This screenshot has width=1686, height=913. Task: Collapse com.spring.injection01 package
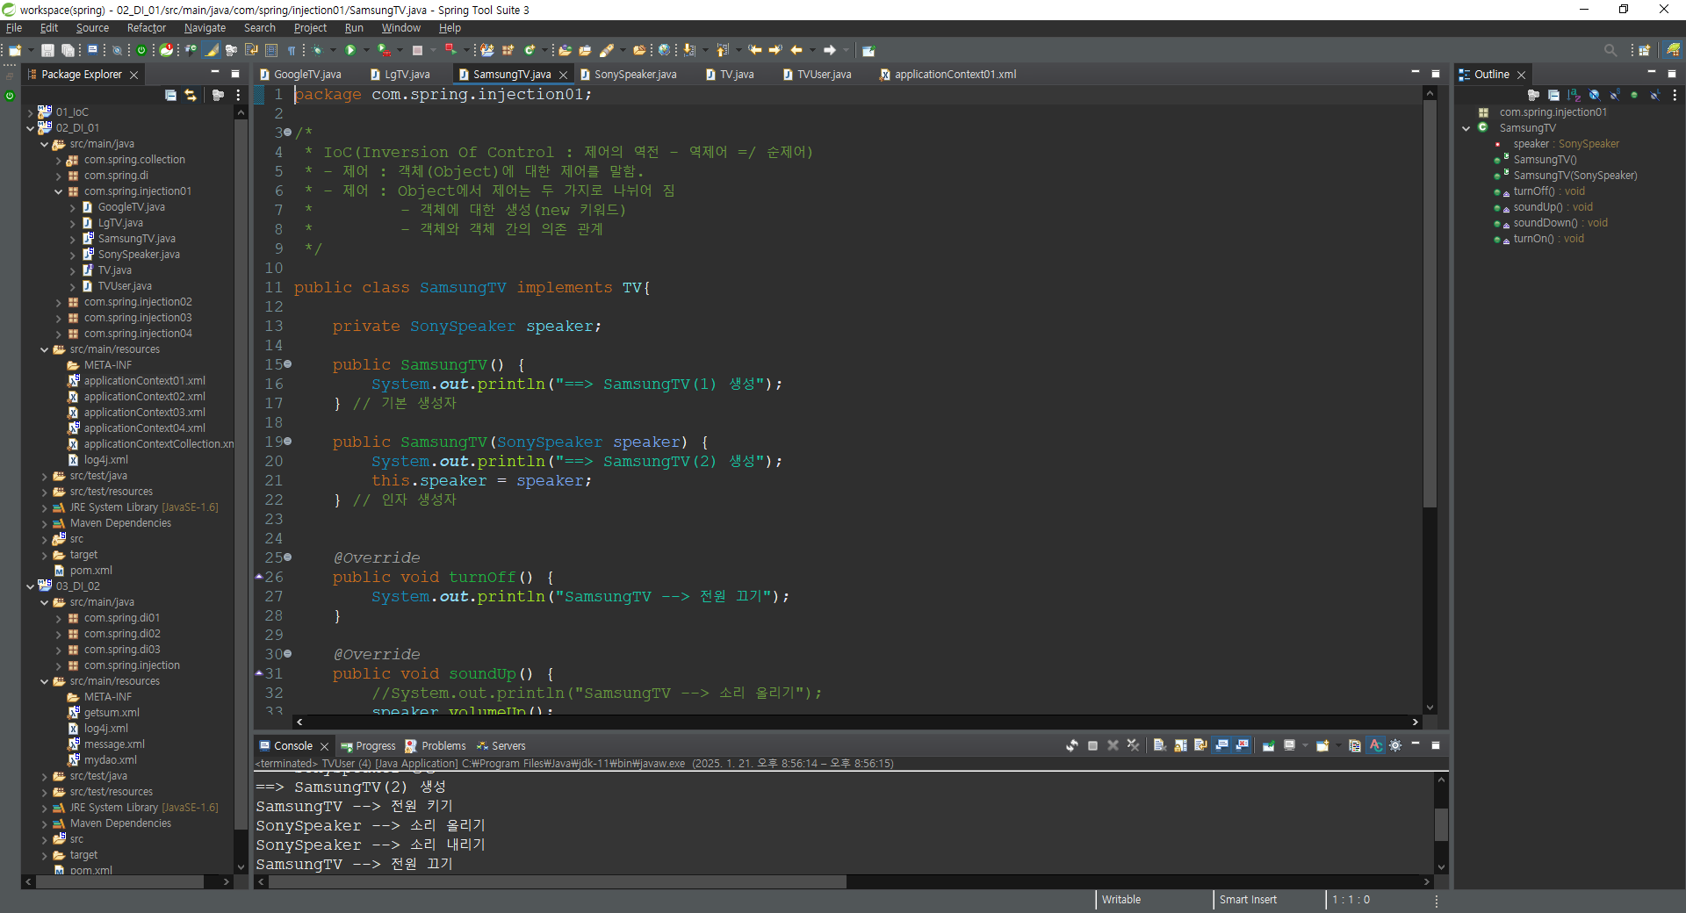(x=58, y=191)
